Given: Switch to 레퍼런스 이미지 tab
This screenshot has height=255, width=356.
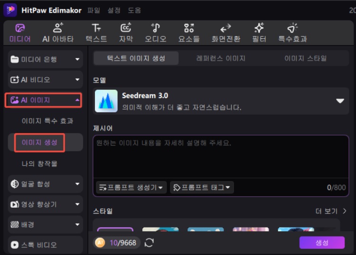Looking at the screenshot, I should click(x=221, y=58).
